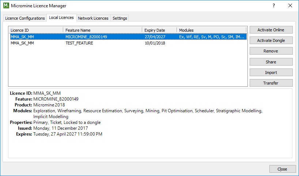Click 'Implicit Modelling' in modules details
Image resolution: width=299 pixels, height=176 pixels.
click(x=51, y=117)
